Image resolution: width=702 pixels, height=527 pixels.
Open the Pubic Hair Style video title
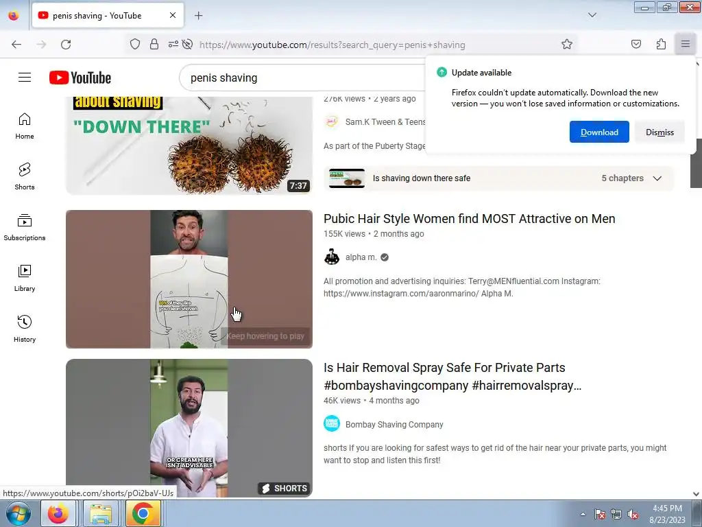(469, 219)
